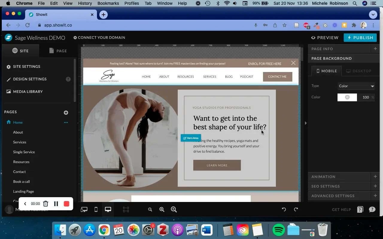
Task: Open the Bookmarks menu in the menu bar
Action: [x=108, y=3]
